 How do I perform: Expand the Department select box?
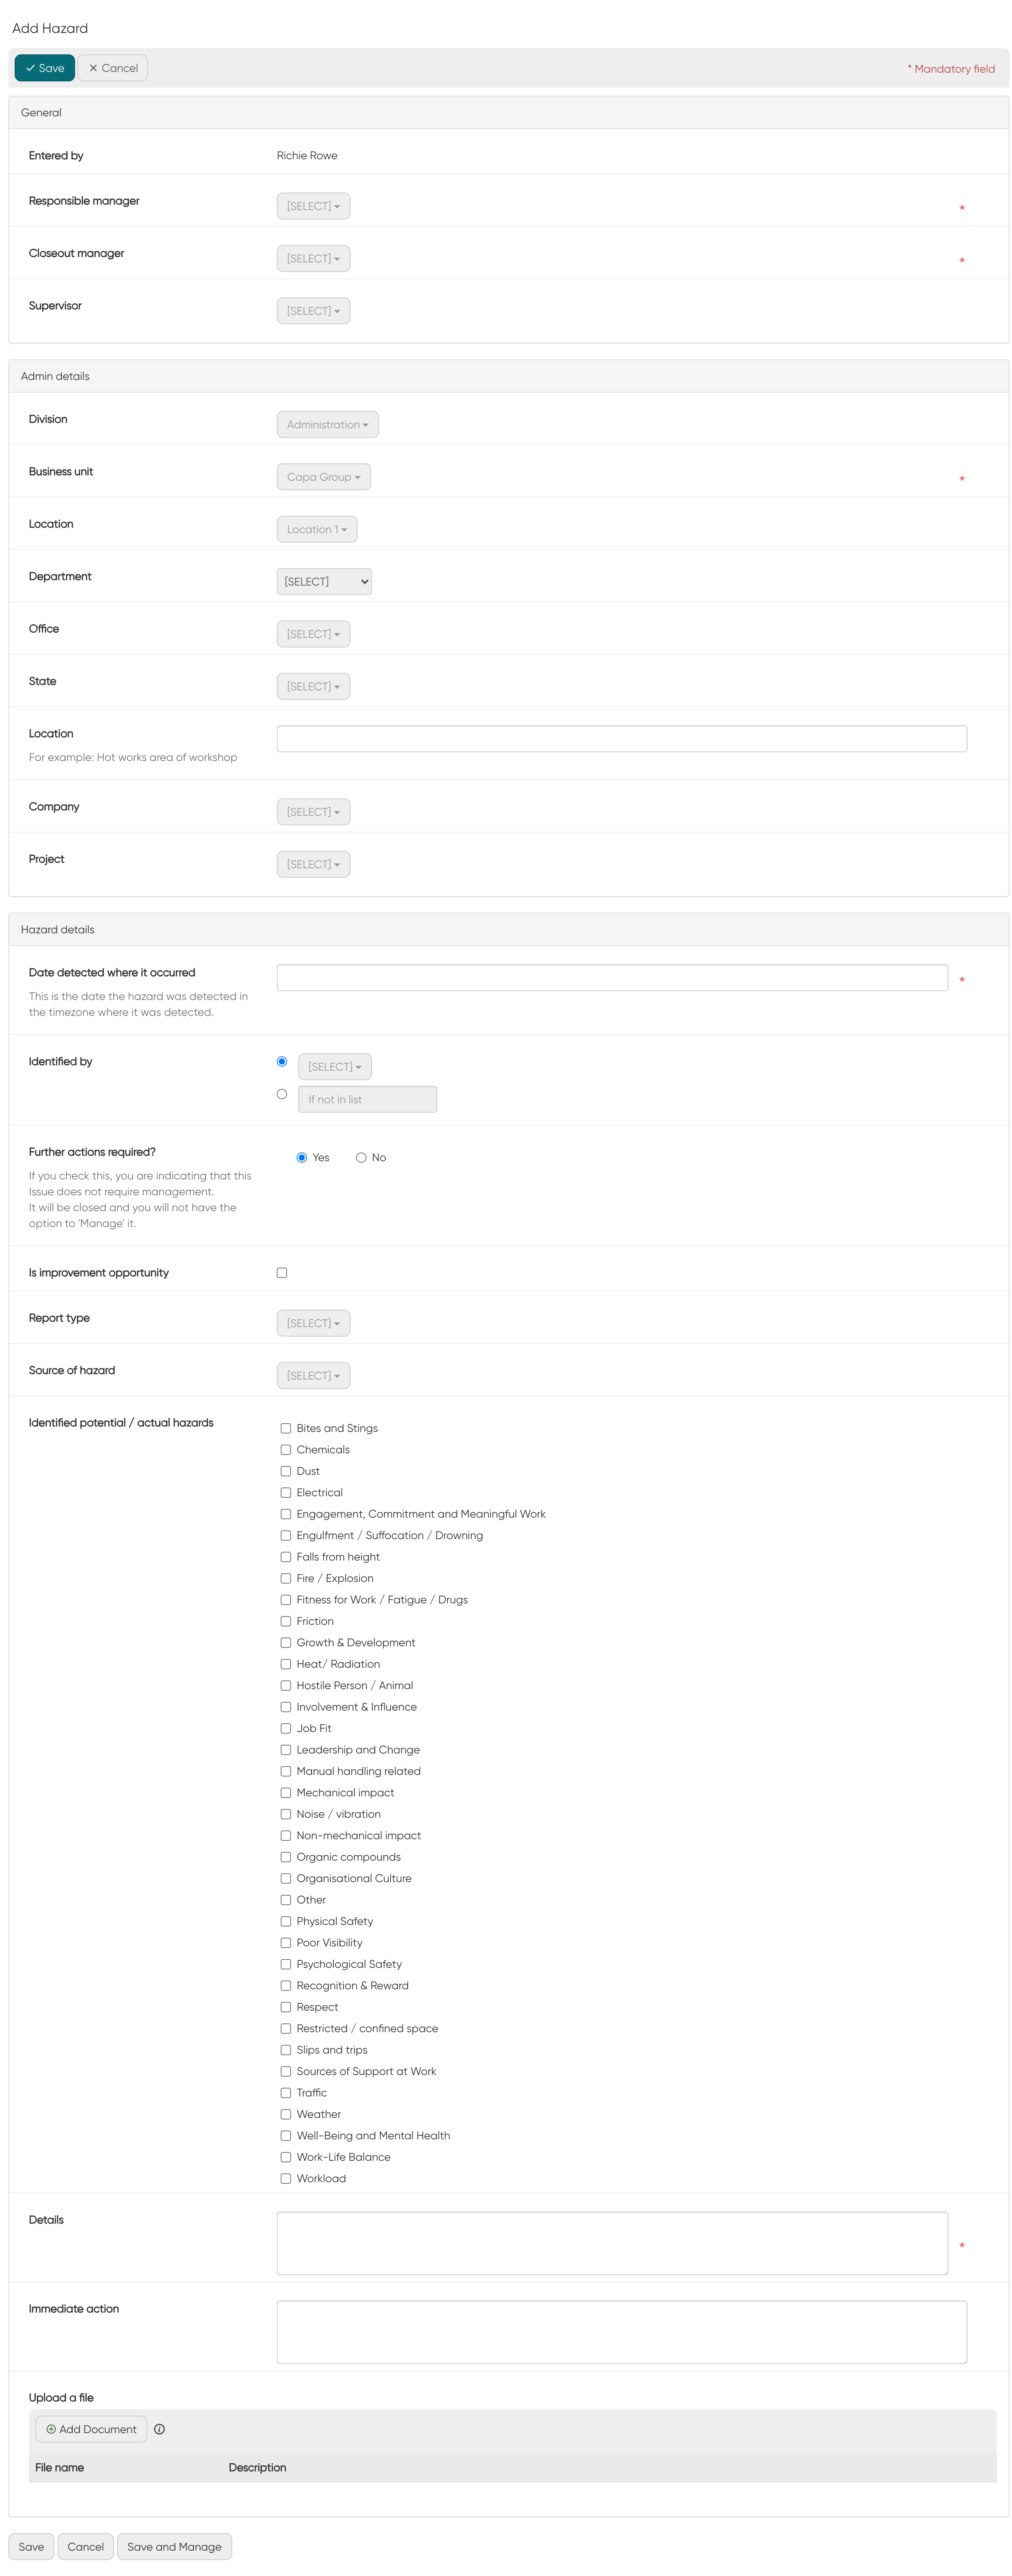pos(324,581)
